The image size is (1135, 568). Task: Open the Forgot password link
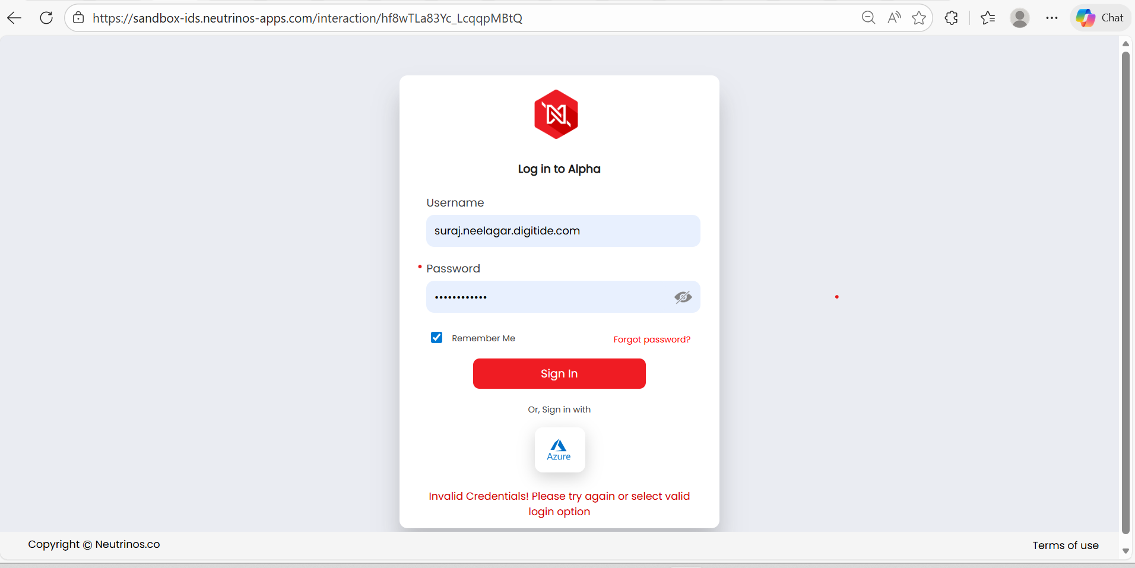(x=652, y=339)
